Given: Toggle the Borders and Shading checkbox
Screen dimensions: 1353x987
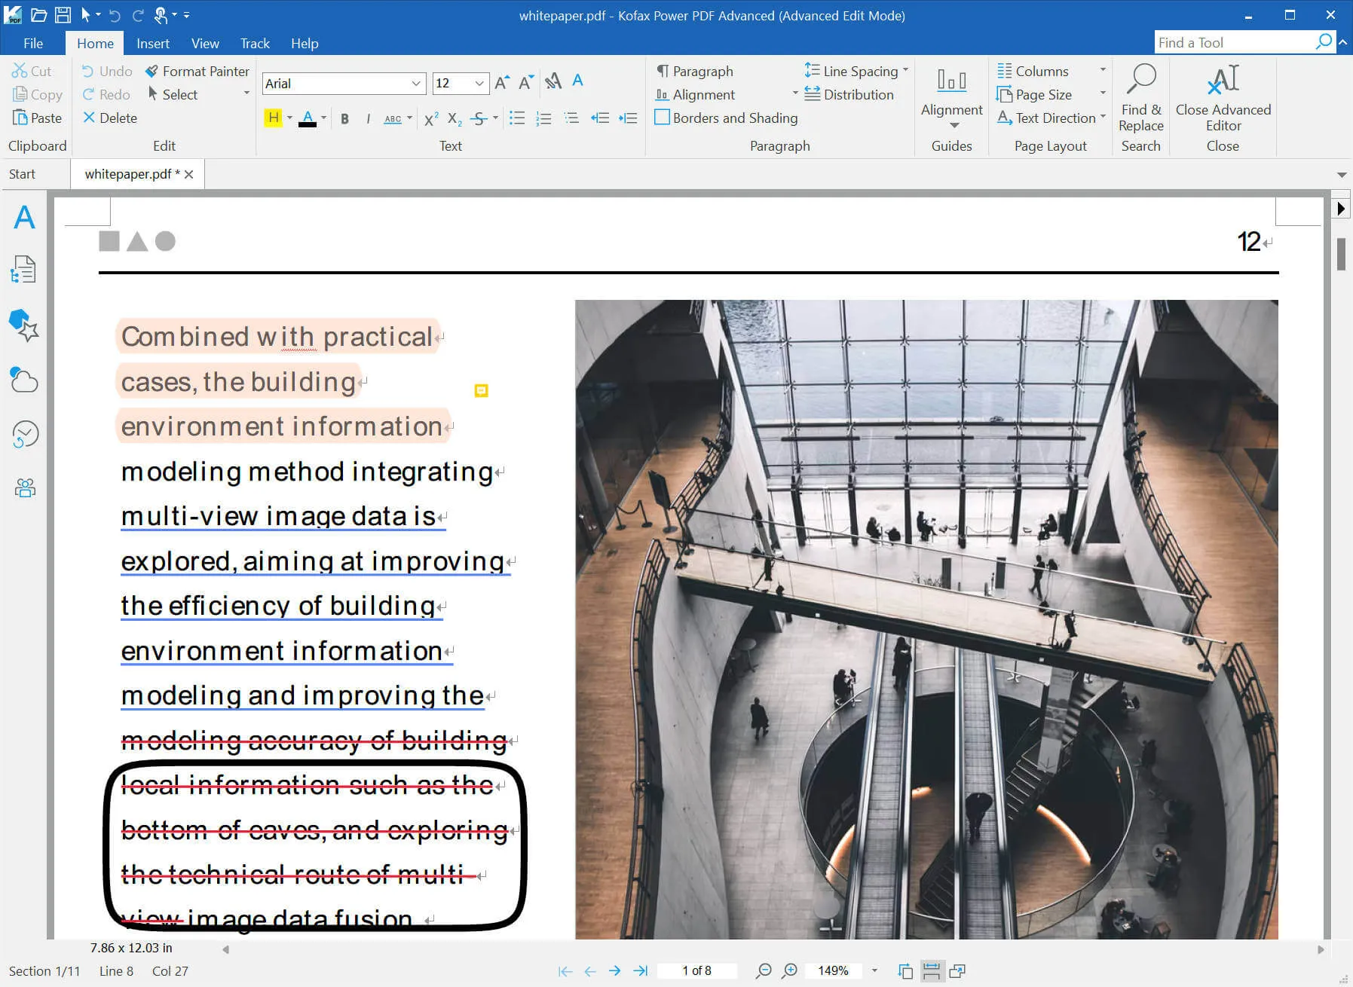Looking at the screenshot, I should click(663, 118).
